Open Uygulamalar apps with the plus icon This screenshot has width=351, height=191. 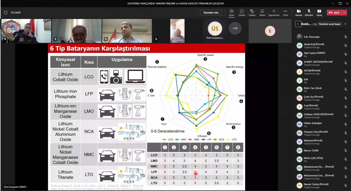click(274, 13)
